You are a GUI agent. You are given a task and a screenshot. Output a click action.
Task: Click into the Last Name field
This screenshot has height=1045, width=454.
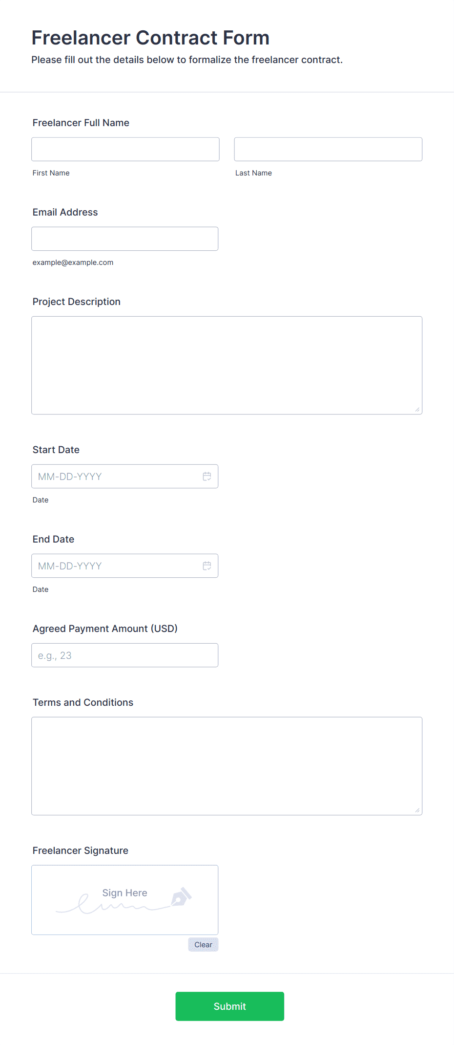(x=328, y=149)
